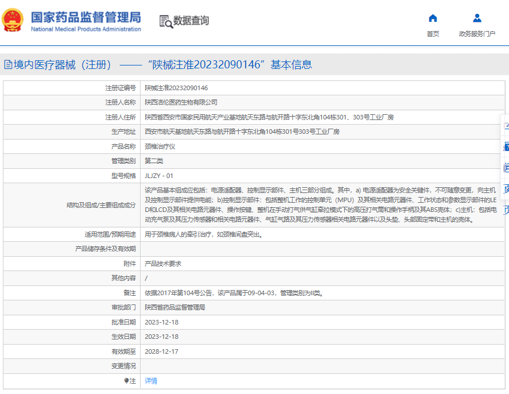Select model value JLJZY - 01

point(159,176)
